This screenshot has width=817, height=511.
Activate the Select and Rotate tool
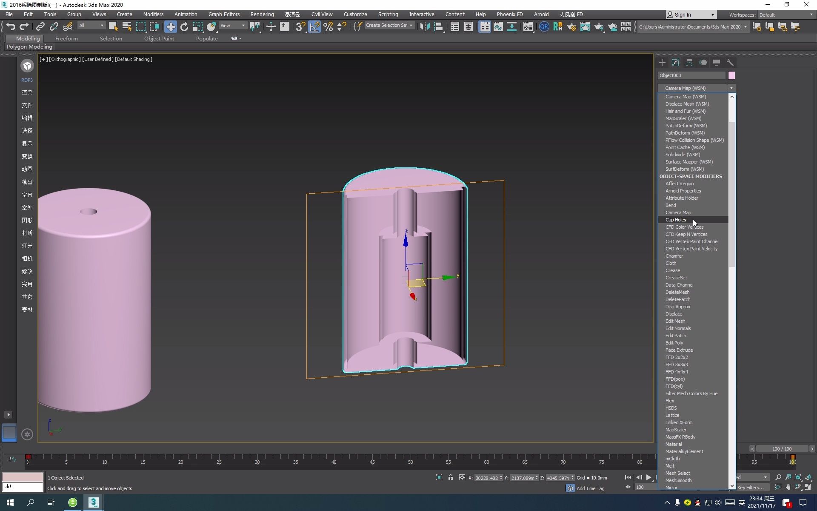(x=184, y=27)
